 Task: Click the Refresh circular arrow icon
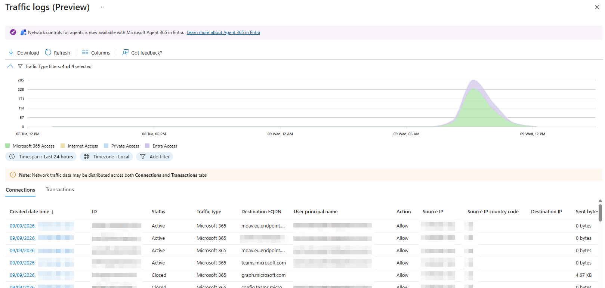(x=48, y=52)
